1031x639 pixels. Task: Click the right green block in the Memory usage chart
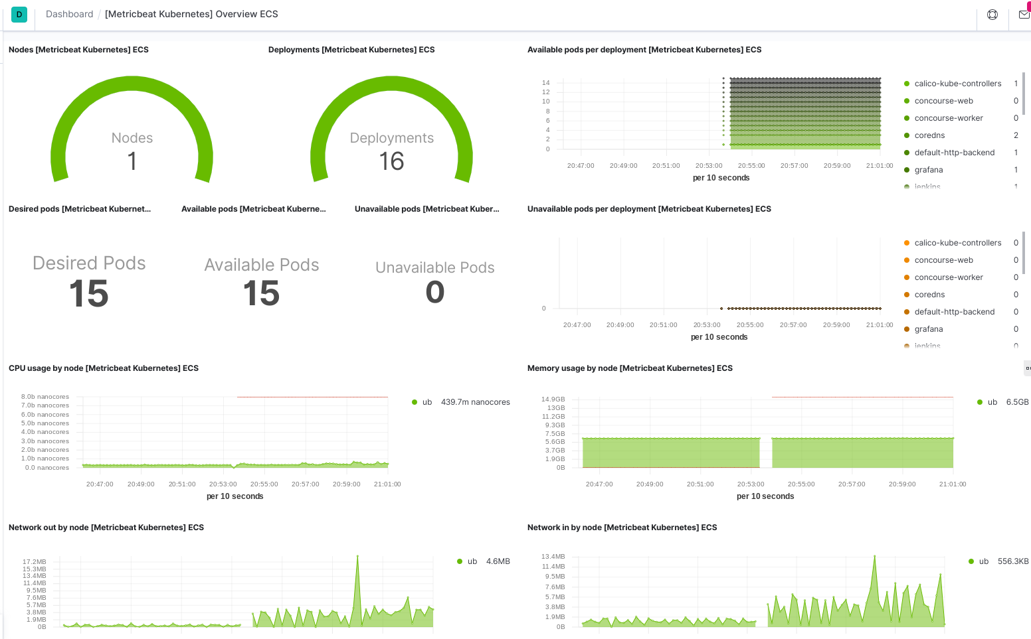pos(862,453)
